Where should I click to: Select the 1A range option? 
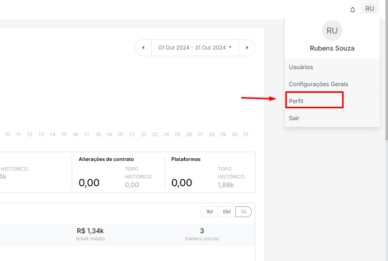(243, 212)
